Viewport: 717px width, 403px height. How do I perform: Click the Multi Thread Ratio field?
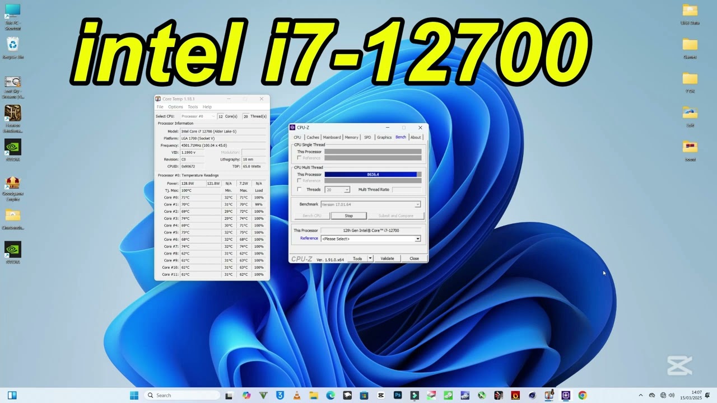[407, 190]
